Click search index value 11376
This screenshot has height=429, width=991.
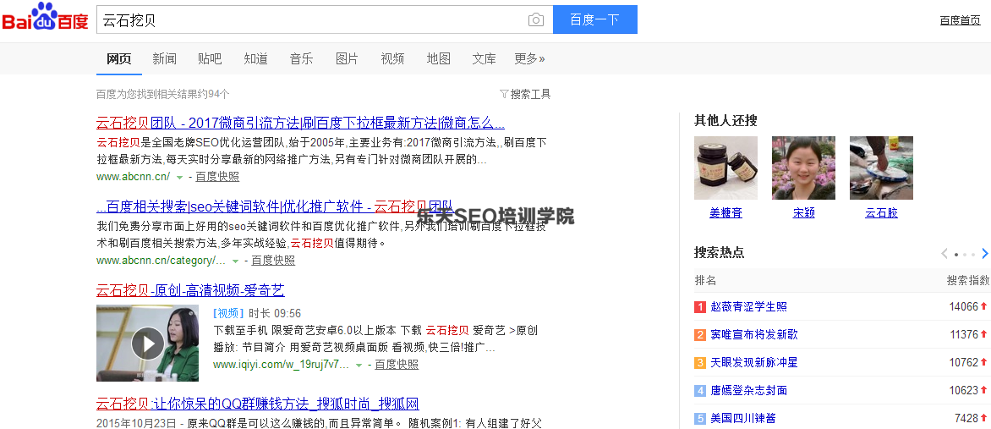(963, 335)
